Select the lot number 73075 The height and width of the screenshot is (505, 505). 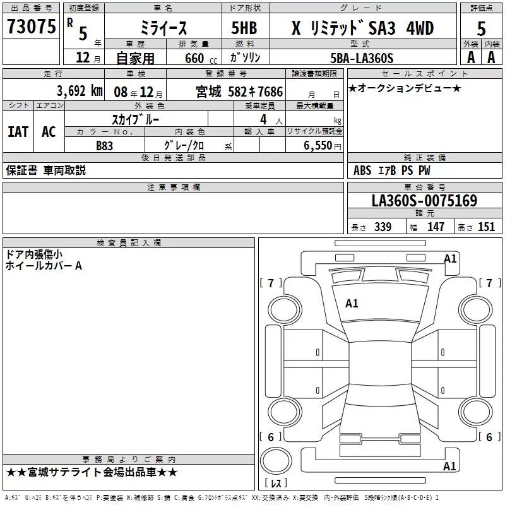coord(30,28)
